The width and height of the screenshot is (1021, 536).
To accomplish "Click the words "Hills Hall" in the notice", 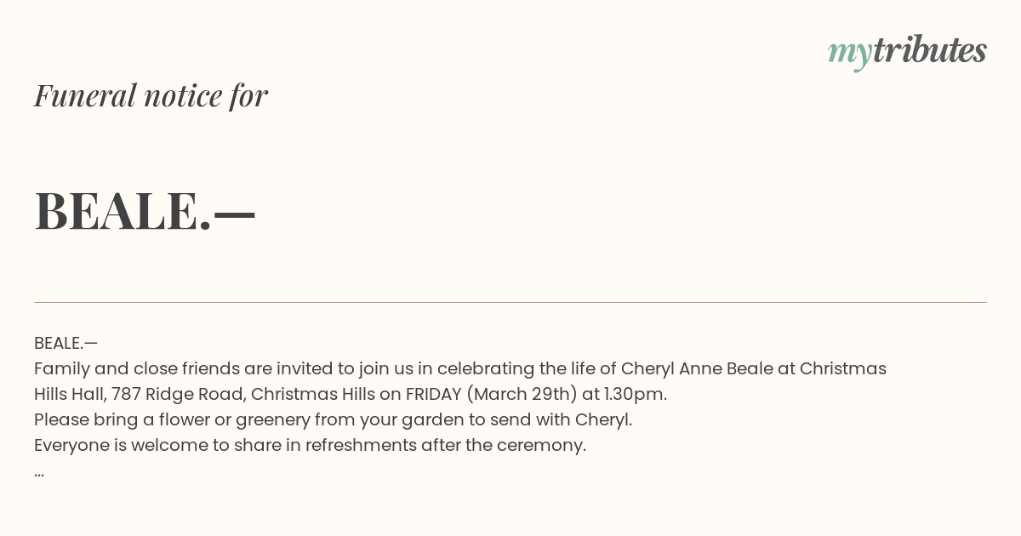I will coord(70,394).
